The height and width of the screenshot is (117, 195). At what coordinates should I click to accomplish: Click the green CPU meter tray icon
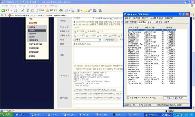(x=177, y=115)
